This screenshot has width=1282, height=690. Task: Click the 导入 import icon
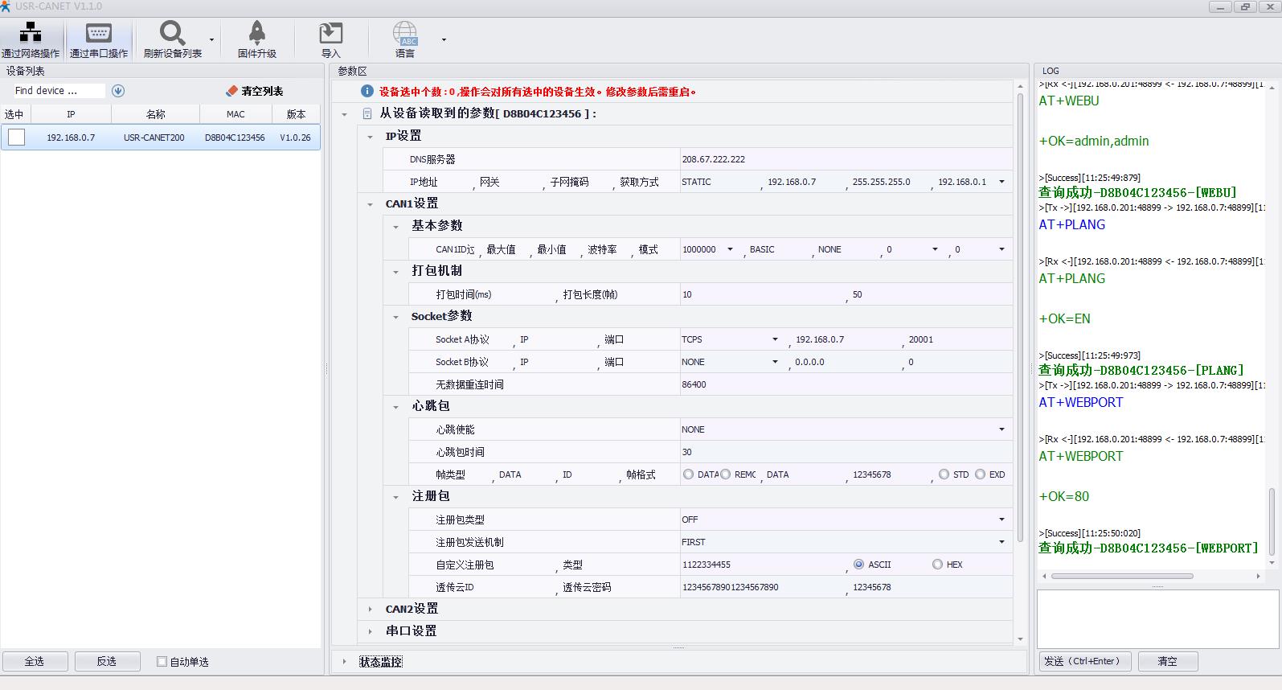point(330,33)
